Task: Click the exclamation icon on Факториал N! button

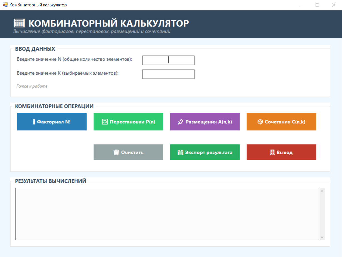Action: click(34, 122)
